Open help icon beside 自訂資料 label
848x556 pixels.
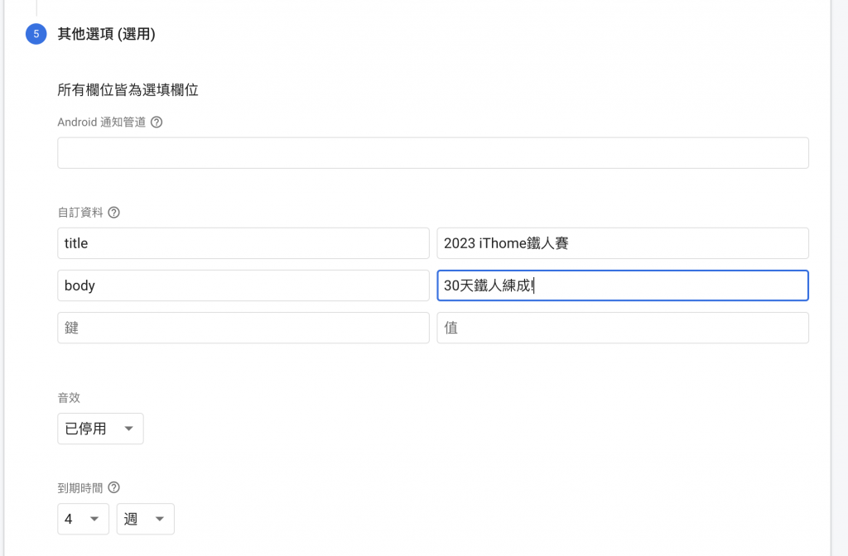[113, 213]
